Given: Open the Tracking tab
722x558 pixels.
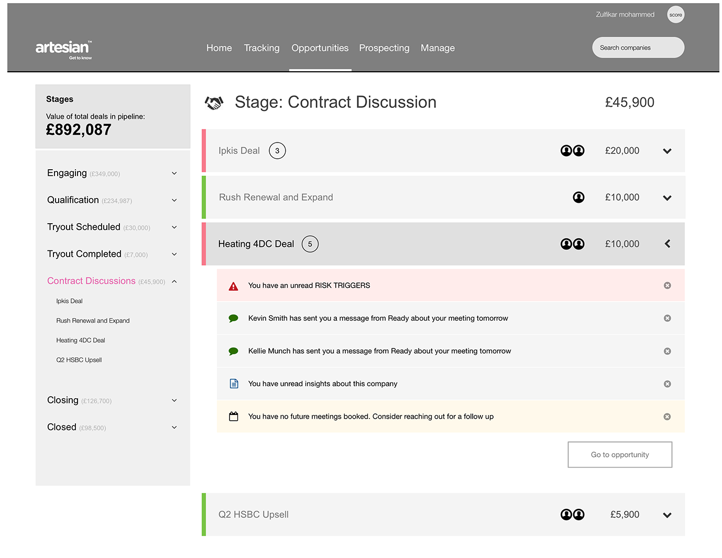Looking at the screenshot, I should [261, 48].
